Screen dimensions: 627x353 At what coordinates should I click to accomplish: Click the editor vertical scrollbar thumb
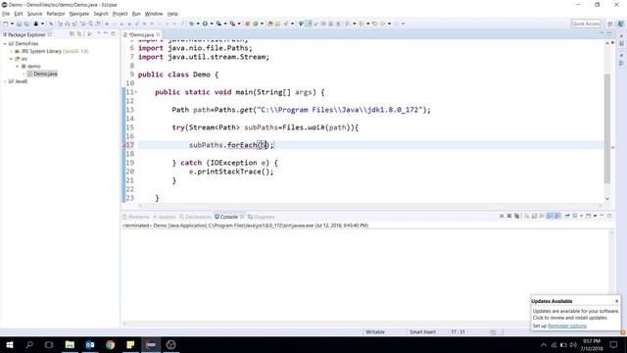pos(607,128)
